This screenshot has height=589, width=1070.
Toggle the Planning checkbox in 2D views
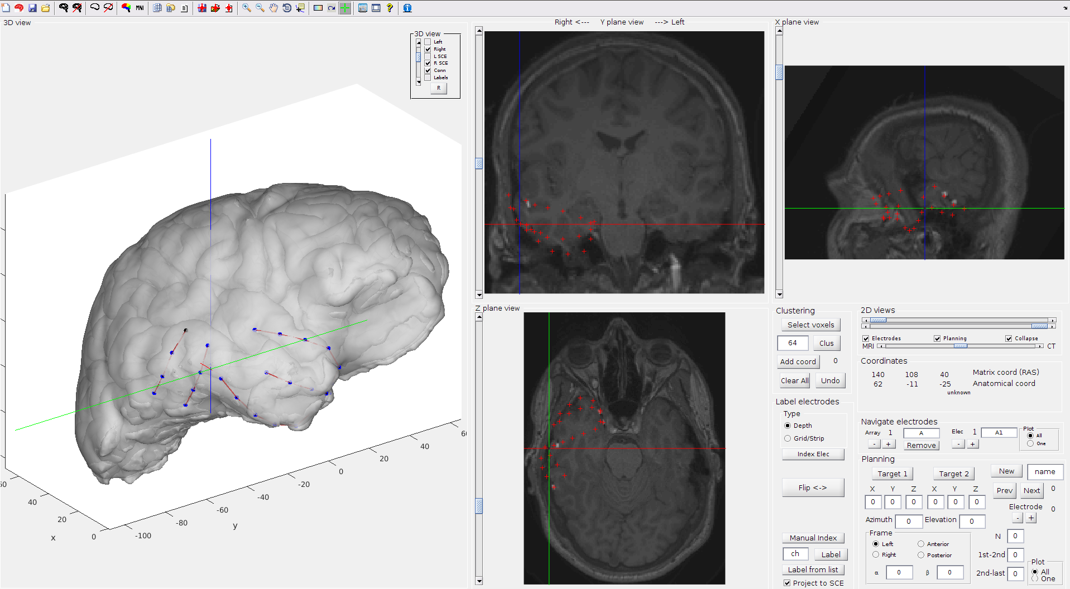click(x=937, y=338)
